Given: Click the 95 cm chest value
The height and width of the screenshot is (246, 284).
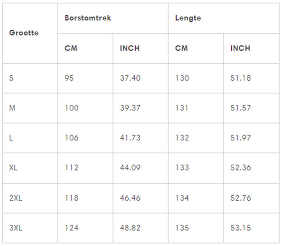Looking at the screenshot, I should 69,78.
